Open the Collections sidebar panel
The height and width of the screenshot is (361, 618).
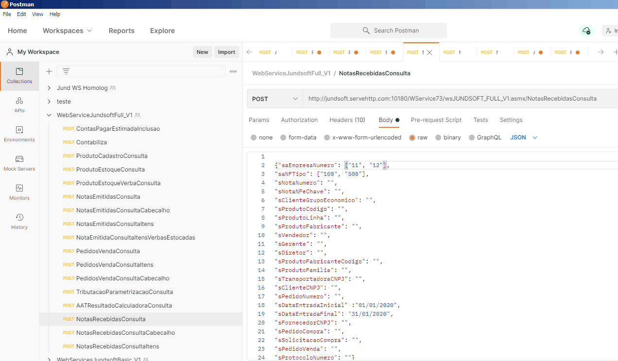(x=19, y=76)
